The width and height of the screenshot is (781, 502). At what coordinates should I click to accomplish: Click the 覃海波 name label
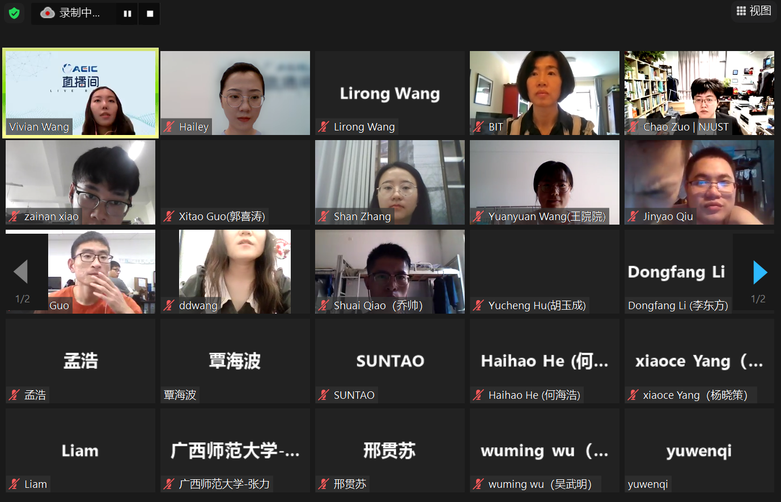[180, 395]
